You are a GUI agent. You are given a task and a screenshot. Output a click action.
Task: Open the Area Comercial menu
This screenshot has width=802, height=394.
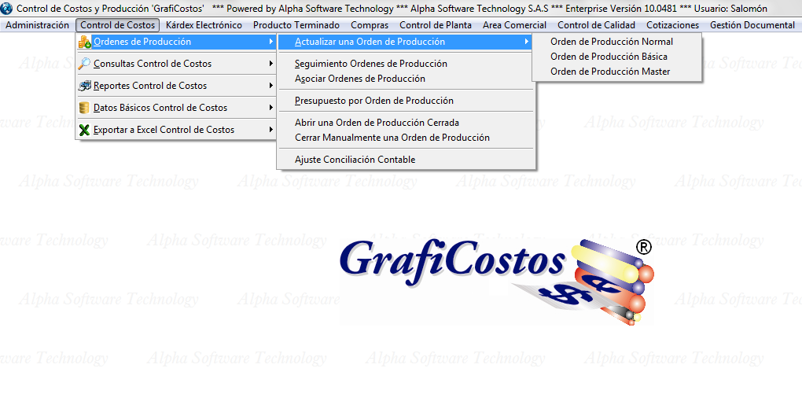coord(514,25)
